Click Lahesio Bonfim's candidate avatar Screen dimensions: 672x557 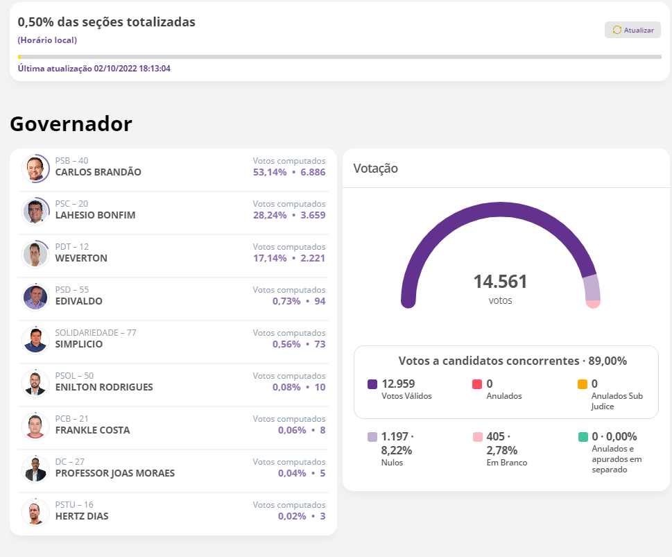click(x=35, y=212)
